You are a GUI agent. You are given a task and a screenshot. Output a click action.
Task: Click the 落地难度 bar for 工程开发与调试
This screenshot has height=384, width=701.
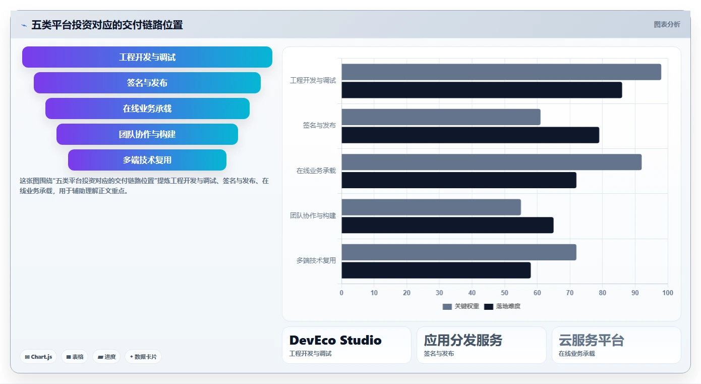[x=482, y=90]
